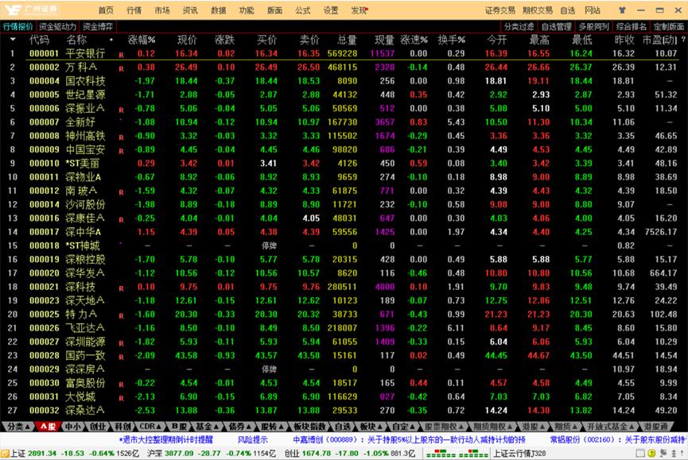Sort by the 总量 column header

347,40
